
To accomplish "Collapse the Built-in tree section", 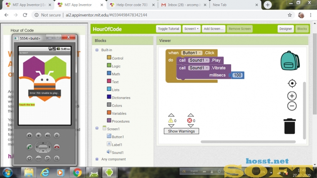I will (x=97, y=50).
